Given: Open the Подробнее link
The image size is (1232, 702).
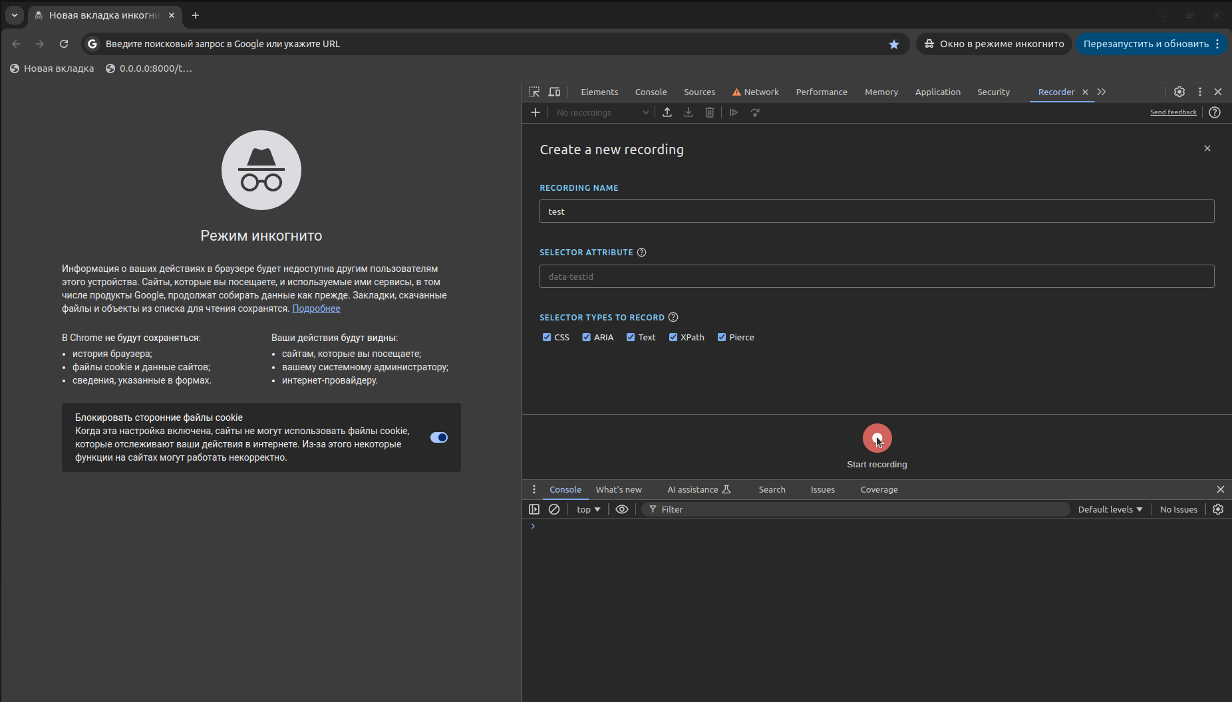Looking at the screenshot, I should [x=316, y=308].
